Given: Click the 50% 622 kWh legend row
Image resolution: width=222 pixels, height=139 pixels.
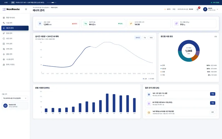Looking at the screenshot, I should click(189, 65).
